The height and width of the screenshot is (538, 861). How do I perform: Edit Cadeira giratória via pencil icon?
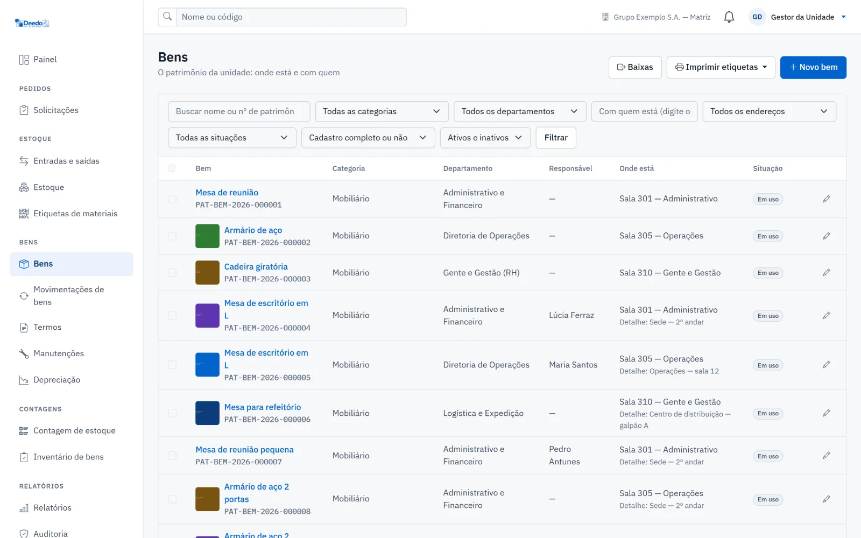coord(826,273)
